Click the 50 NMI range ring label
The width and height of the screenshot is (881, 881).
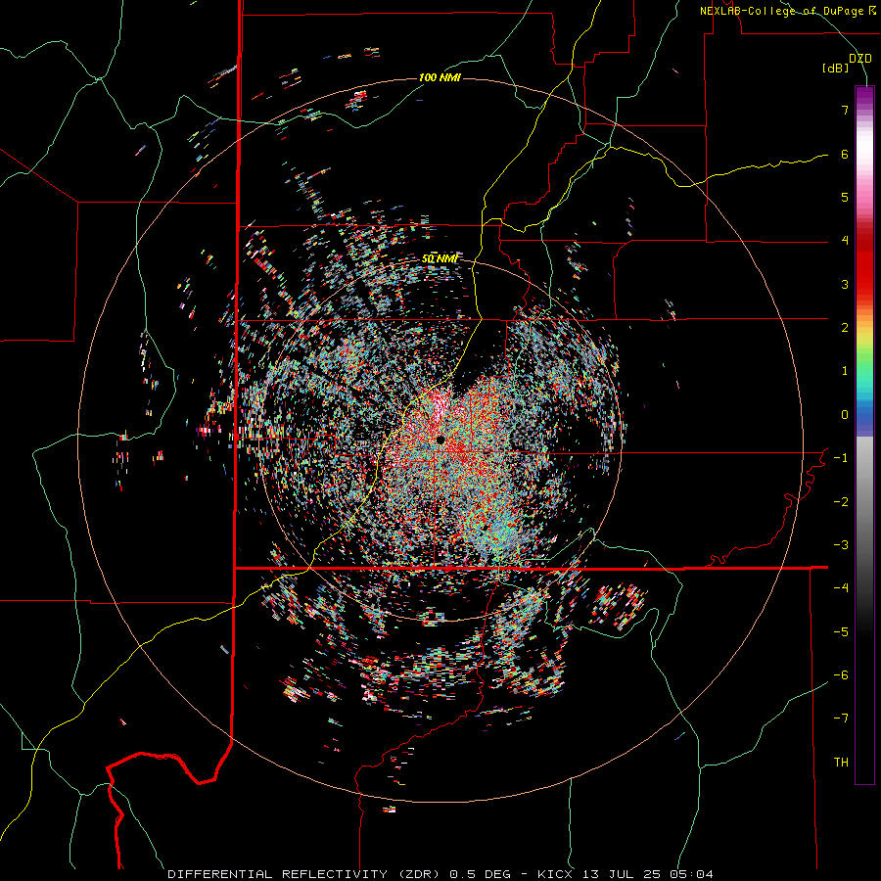pos(440,259)
